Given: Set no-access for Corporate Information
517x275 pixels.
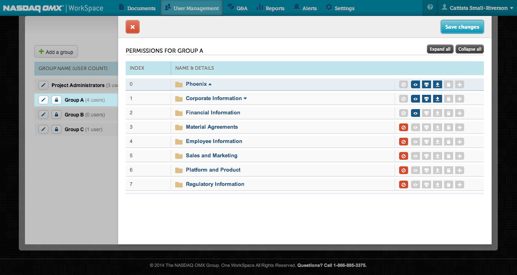Looking at the screenshot, I should [404, 99].
